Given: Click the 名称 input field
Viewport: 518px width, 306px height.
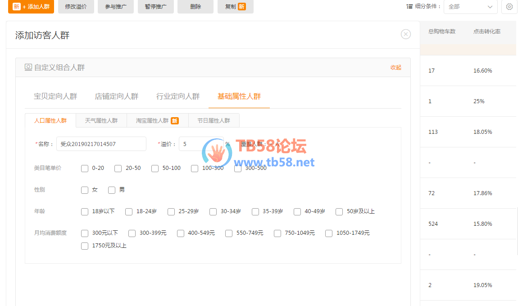Looking at the screenshot, I should [x=101, y=144].
